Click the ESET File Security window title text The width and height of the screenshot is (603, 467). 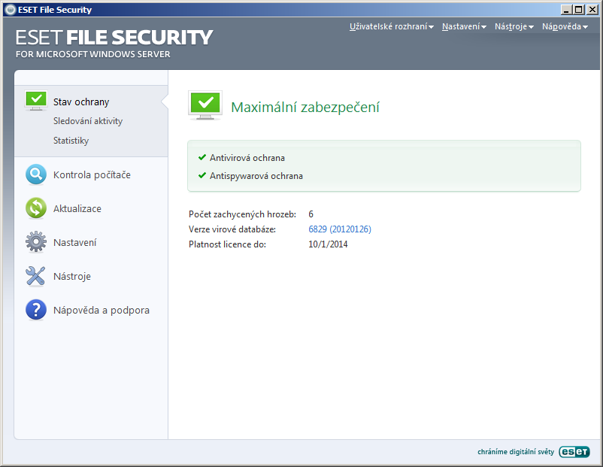pyautogui.click(x=55, y=10)
